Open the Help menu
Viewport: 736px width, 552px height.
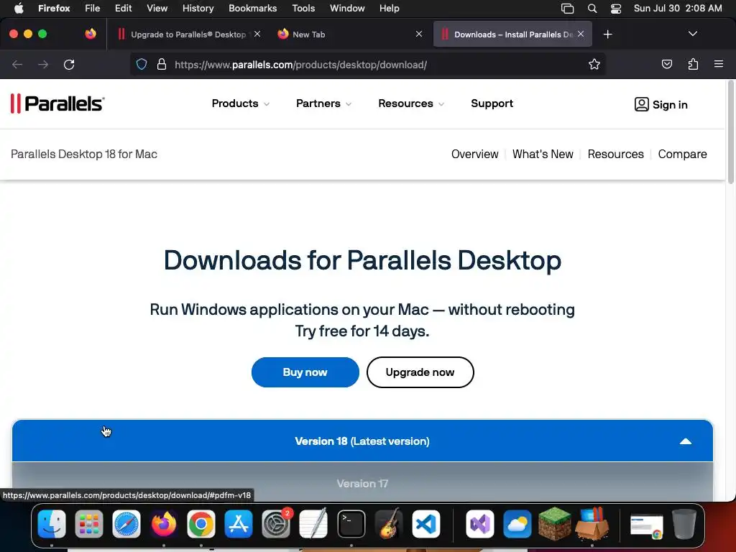[x=389, y=8]
